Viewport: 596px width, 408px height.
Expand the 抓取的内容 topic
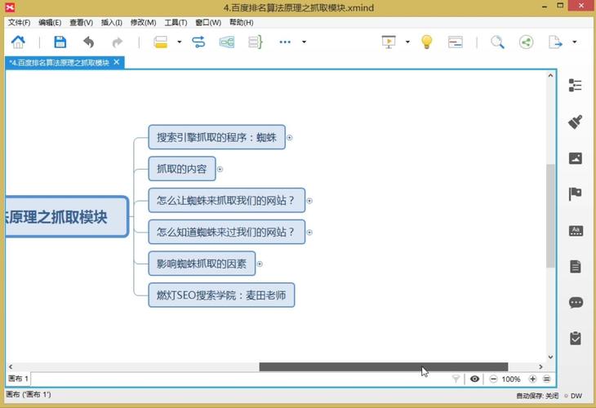pos(220,170)
